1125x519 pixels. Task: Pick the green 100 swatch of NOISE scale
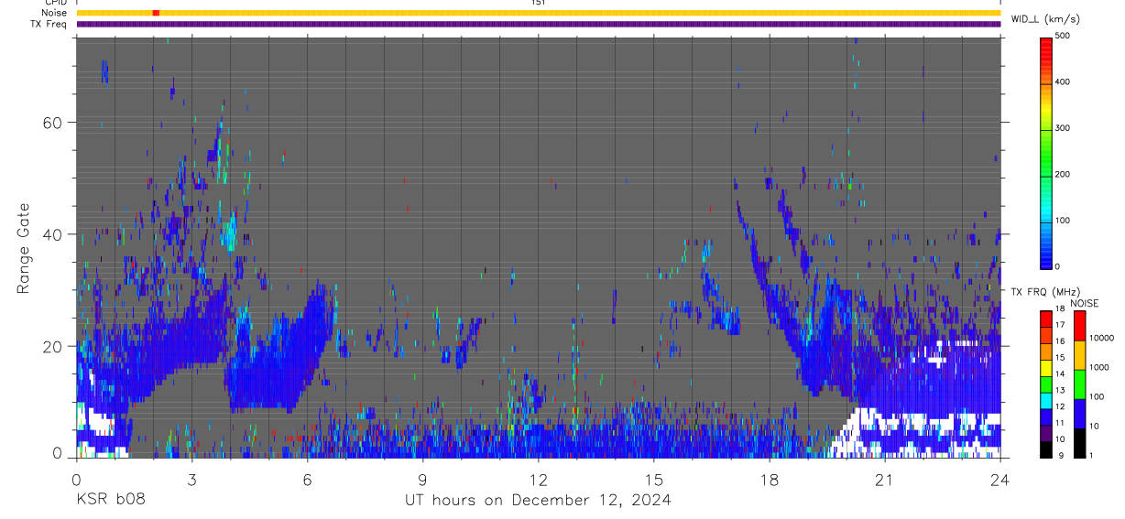pyautogui.click(x=1080, y=384)
